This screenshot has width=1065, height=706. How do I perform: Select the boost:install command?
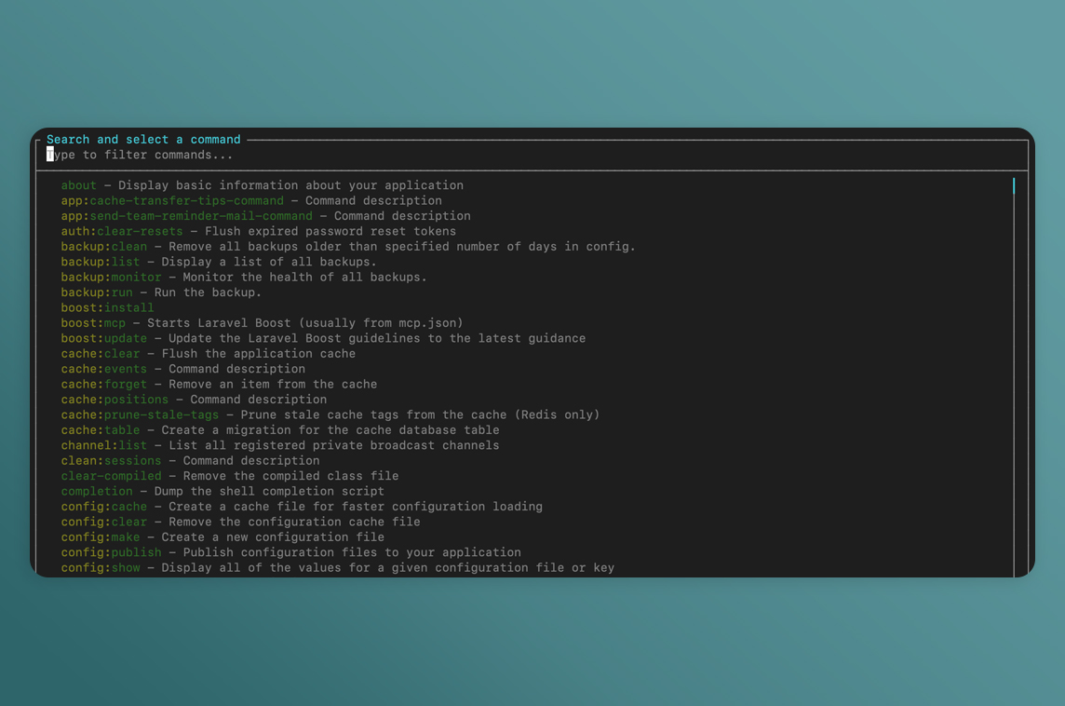click(107, 307)
